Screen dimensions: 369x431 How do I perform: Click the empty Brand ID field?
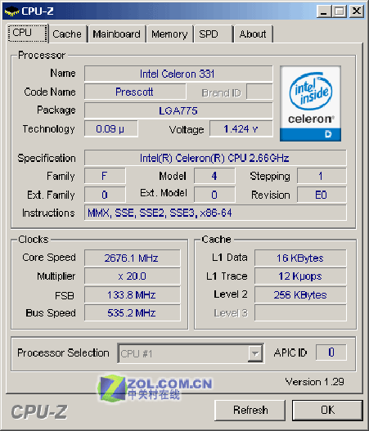259,92
